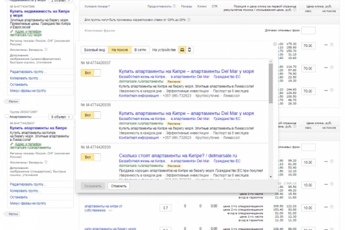345x230 pixels.
Task: Open Минус-фразы на группу for Апартаменты group
Action: pos(28,203)
